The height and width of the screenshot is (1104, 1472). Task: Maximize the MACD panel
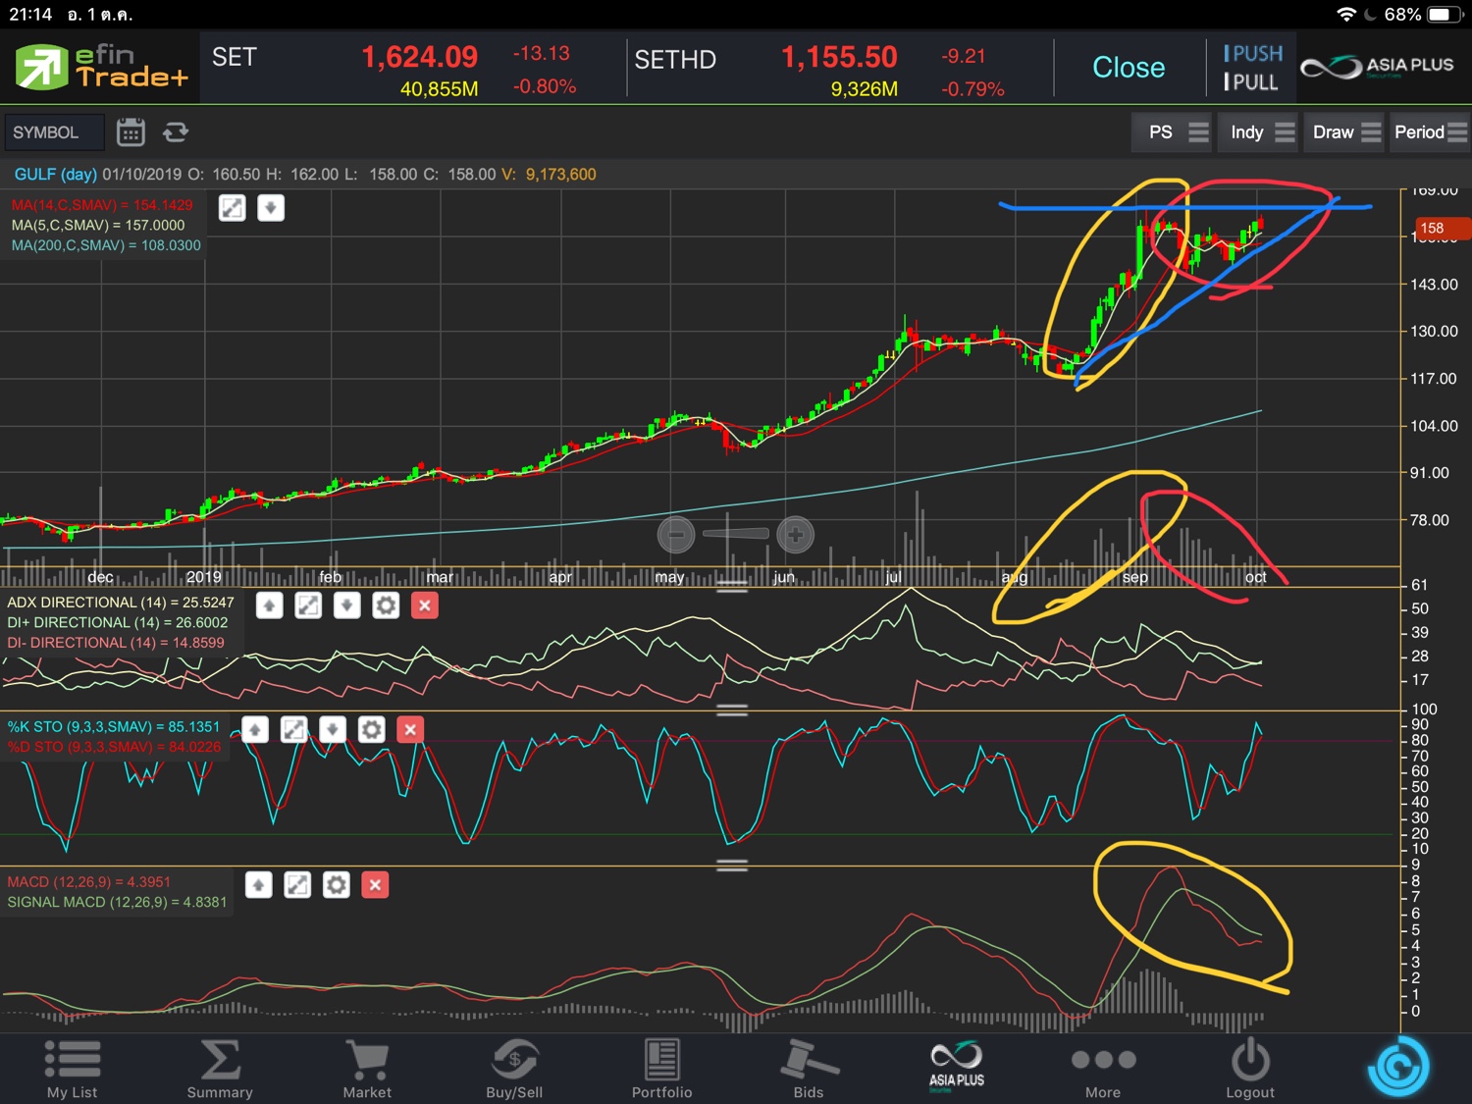pos(297,885)
